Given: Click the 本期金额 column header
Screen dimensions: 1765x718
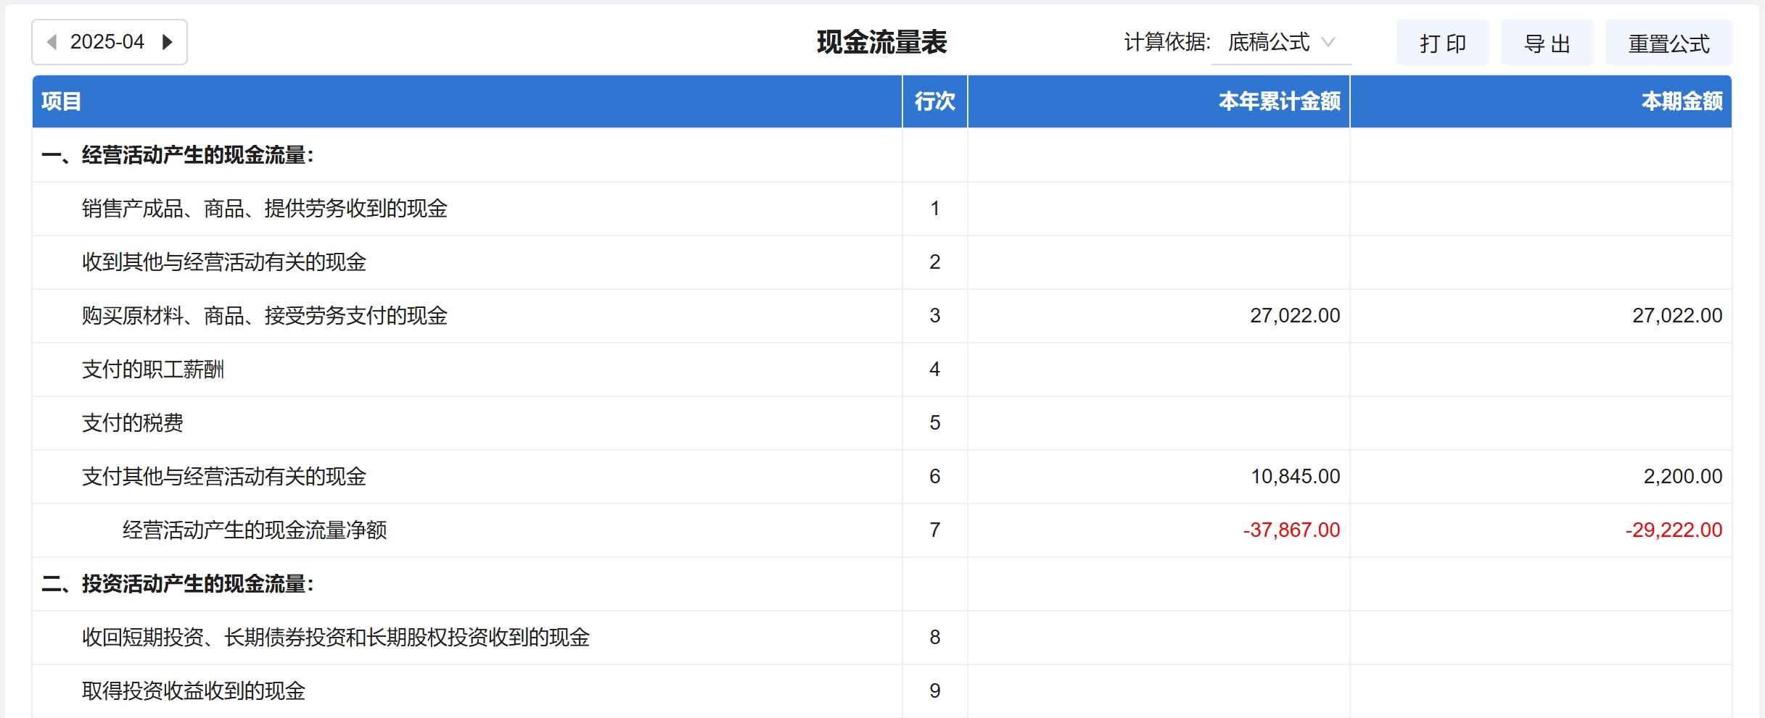Looking at the screenshot, I should (x=1682, y=101).
